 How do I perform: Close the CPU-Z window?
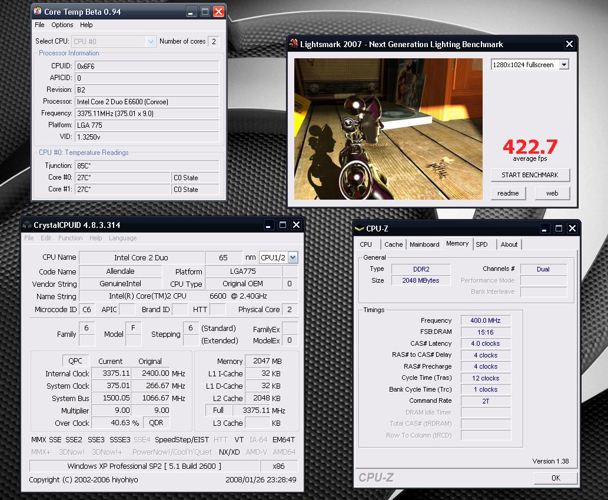(572, 229)
